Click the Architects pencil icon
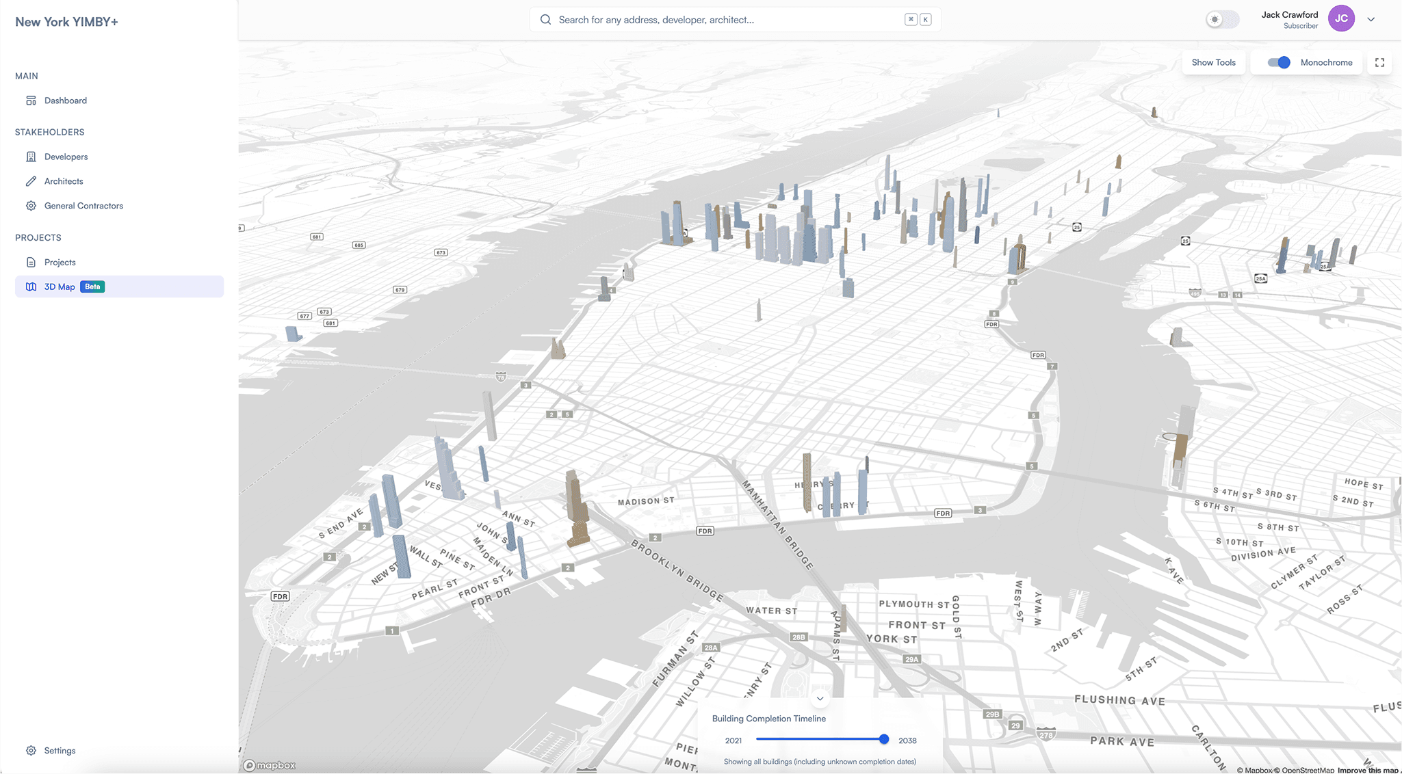 pos(31,181)
